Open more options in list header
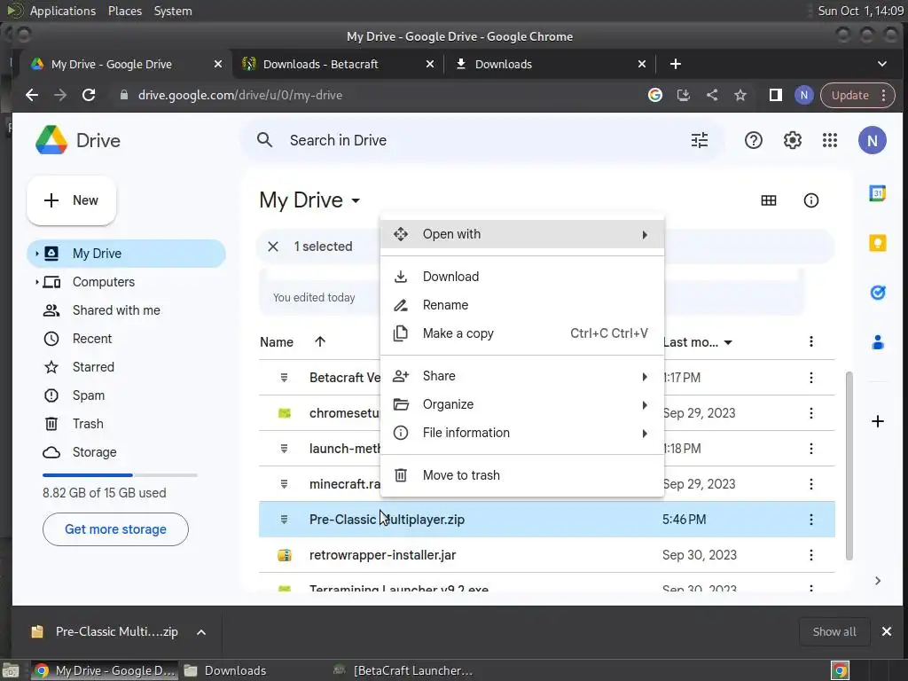908x681 pixels. click(x=810, y=341)
